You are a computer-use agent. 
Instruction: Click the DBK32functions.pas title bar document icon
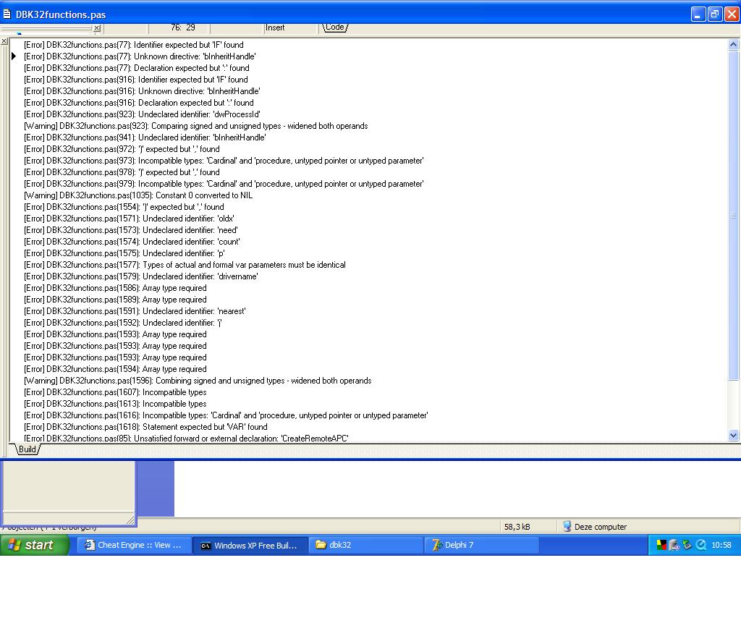click(7, 14)
